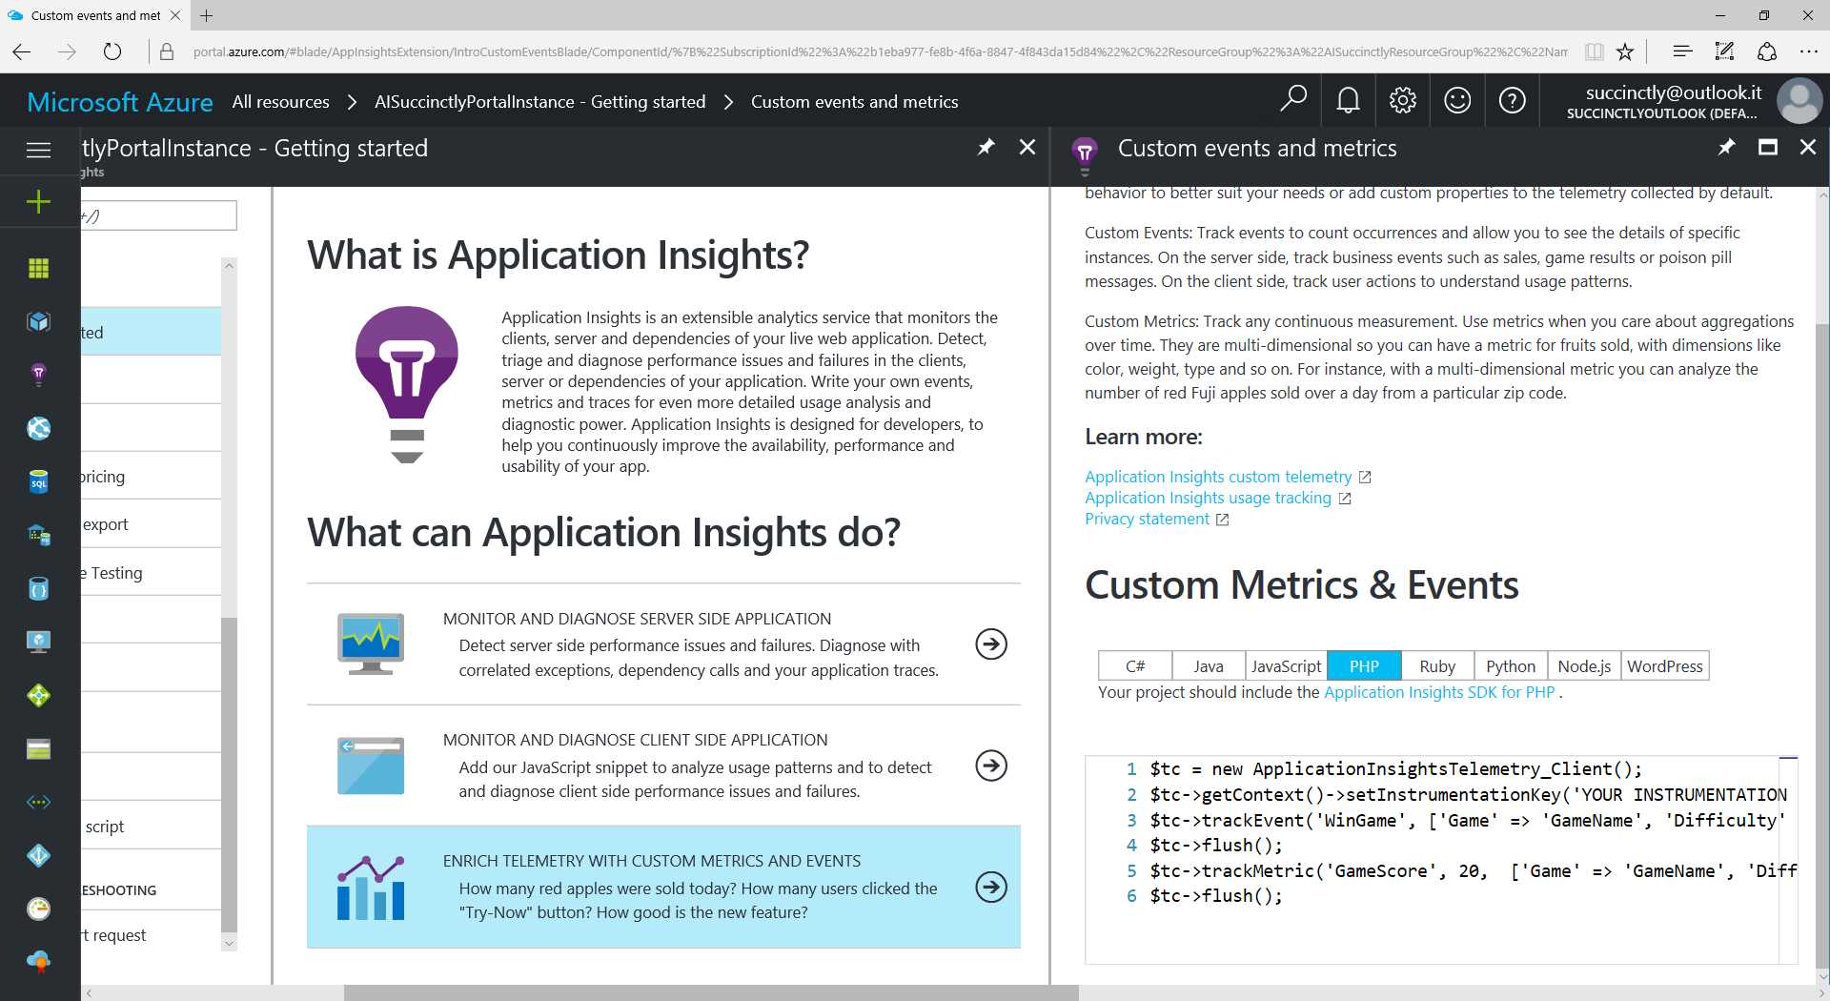This screenshot has height=1001, width=1830.
Task: Open the Virtual networks arrows sidebar icon
Action: click(x=38, y=802)
